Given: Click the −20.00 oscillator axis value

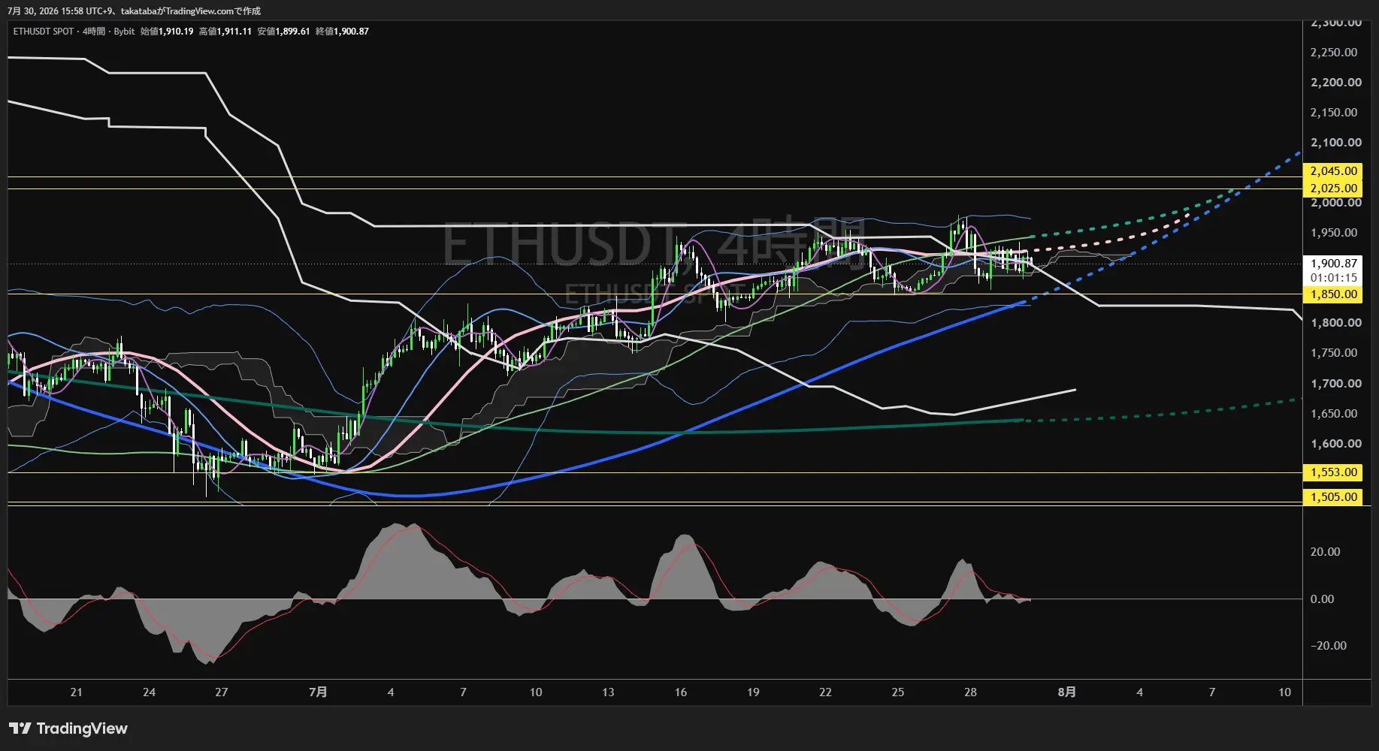Looking at the screenshot, I should point(1328,646).
